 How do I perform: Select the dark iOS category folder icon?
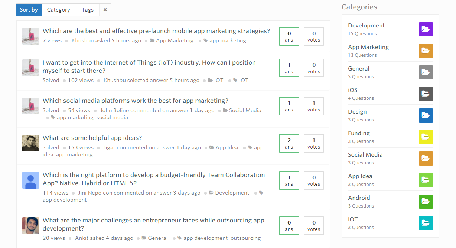coord(426,94)
